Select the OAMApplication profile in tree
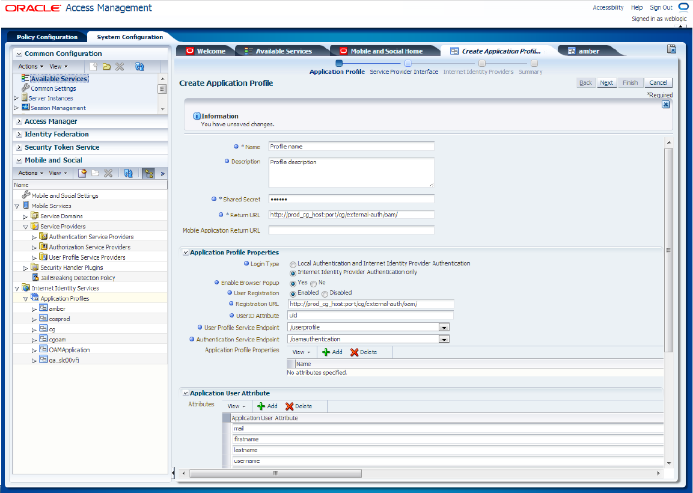693x493 pixels. [x=69, y=350]
